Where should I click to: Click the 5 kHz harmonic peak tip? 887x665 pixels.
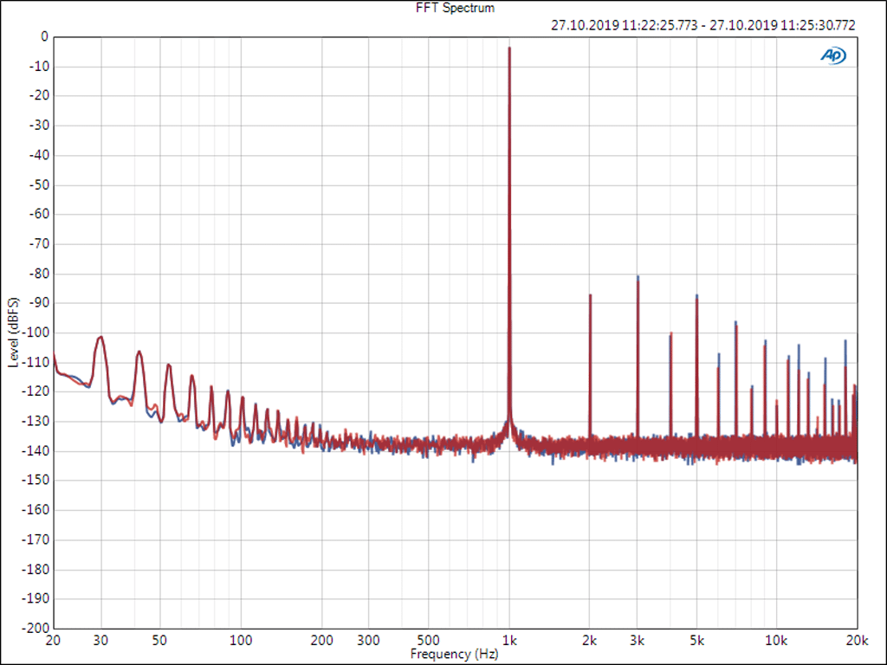click(696, 296)
